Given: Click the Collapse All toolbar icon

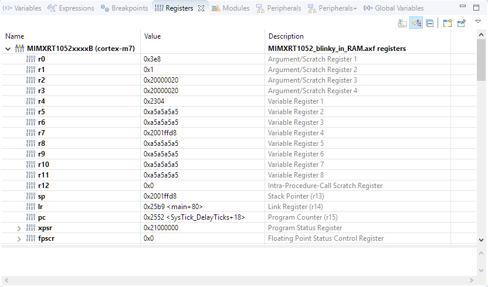Looking at the screenshot, I should click(x=430, y=23).
